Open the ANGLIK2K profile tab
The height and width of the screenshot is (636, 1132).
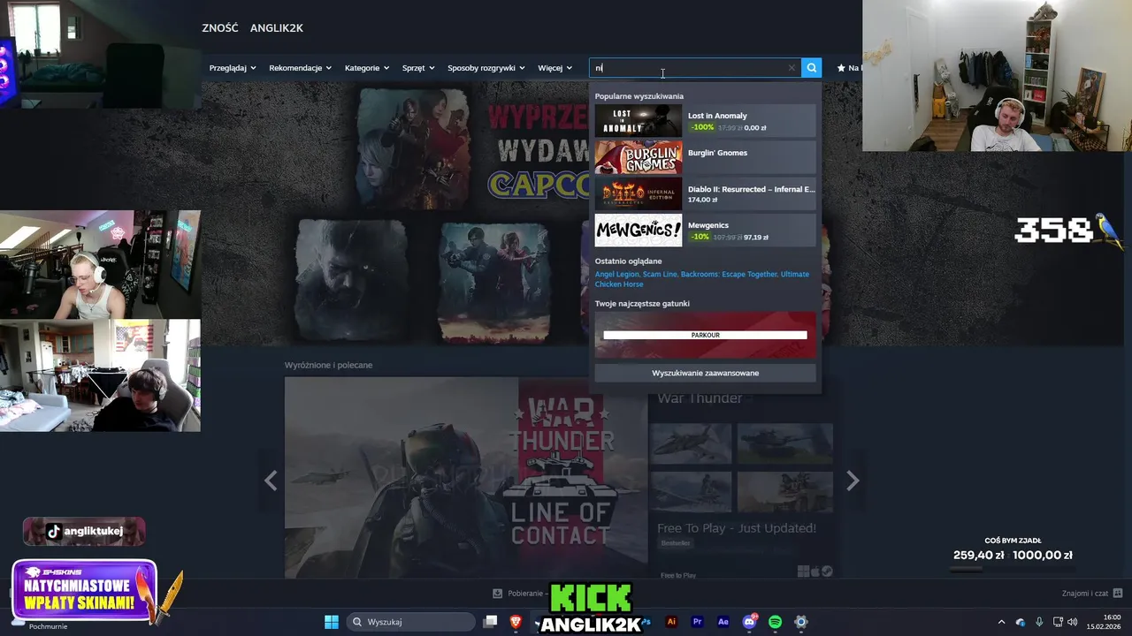point(277,28)
